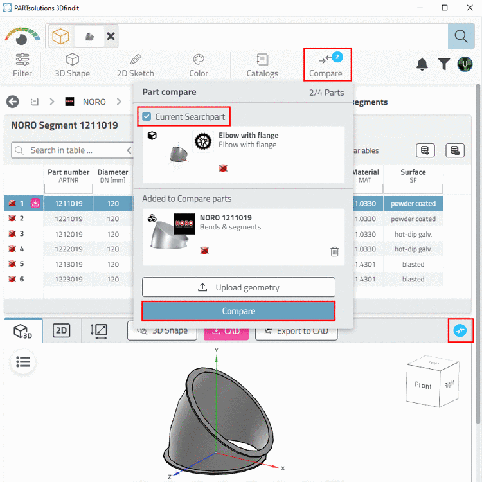The image size is (482, 482).
Task: Click the Compare toolbar item with badge
Action: tap(327, 64)
